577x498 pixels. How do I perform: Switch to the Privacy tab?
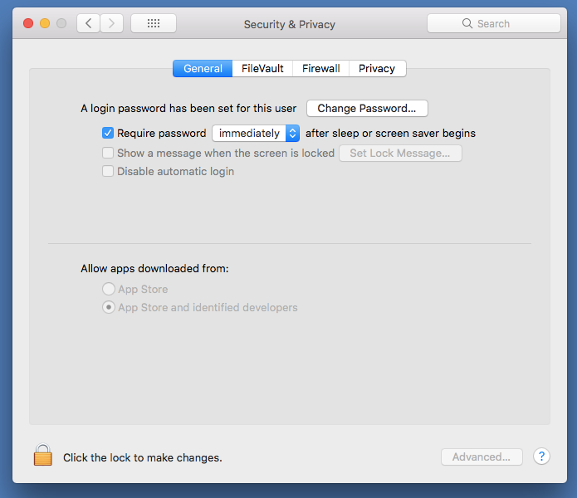pos(377,69)
